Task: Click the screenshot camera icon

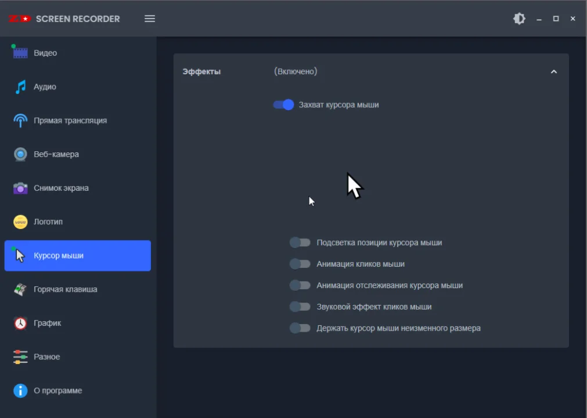Action: [20, 188]
